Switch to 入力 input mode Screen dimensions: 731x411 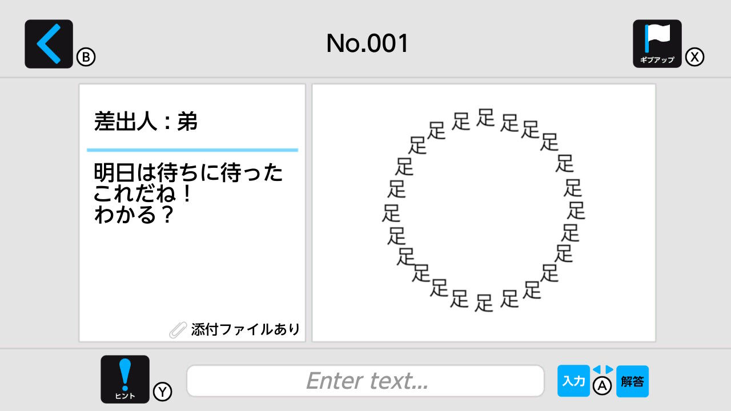573,380
